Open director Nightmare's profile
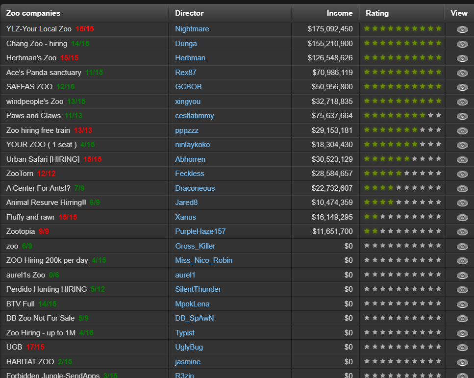Screen dimensions: 474x378 click(192, 28)
